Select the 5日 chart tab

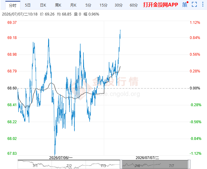click(28, 5)
